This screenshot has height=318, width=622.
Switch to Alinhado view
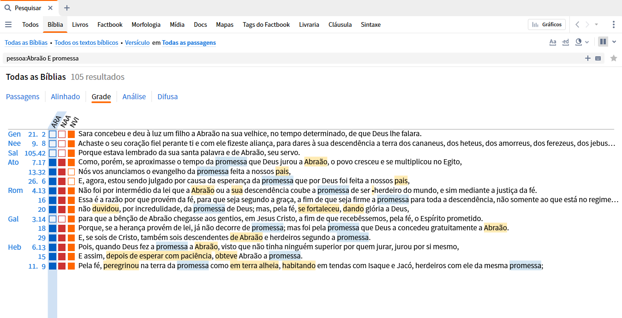coord(66,96)
